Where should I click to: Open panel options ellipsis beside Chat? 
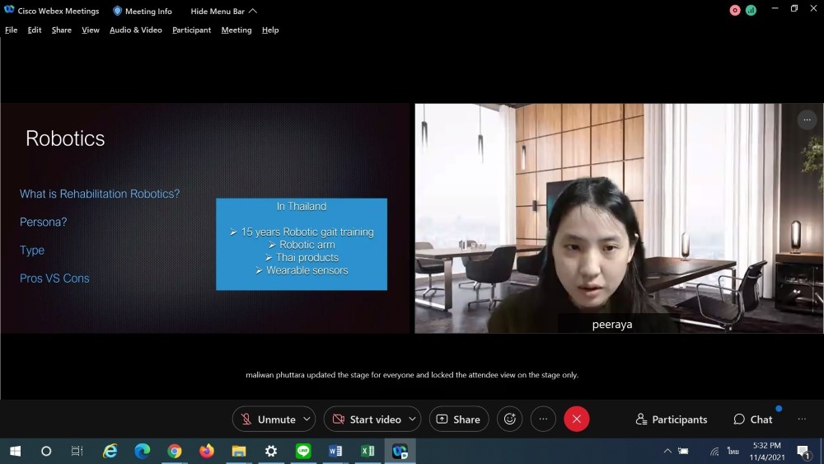tap(802, 419)
